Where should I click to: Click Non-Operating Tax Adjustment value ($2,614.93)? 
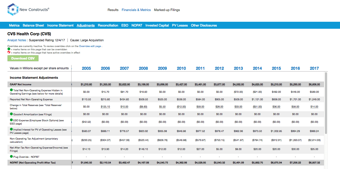(x=314, y=140)
